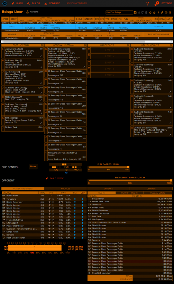Click the wrench icon on 6A Power Plant
174x284 pixels.
pos(41,68)
